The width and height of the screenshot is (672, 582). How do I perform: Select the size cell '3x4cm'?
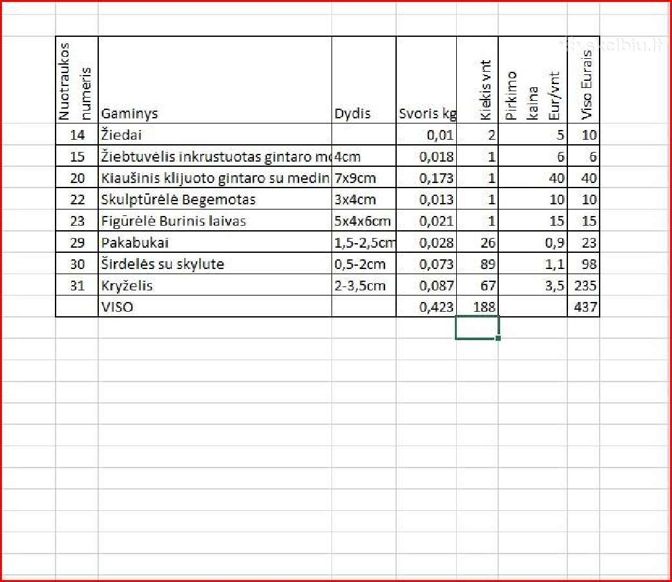click(364, 199)
